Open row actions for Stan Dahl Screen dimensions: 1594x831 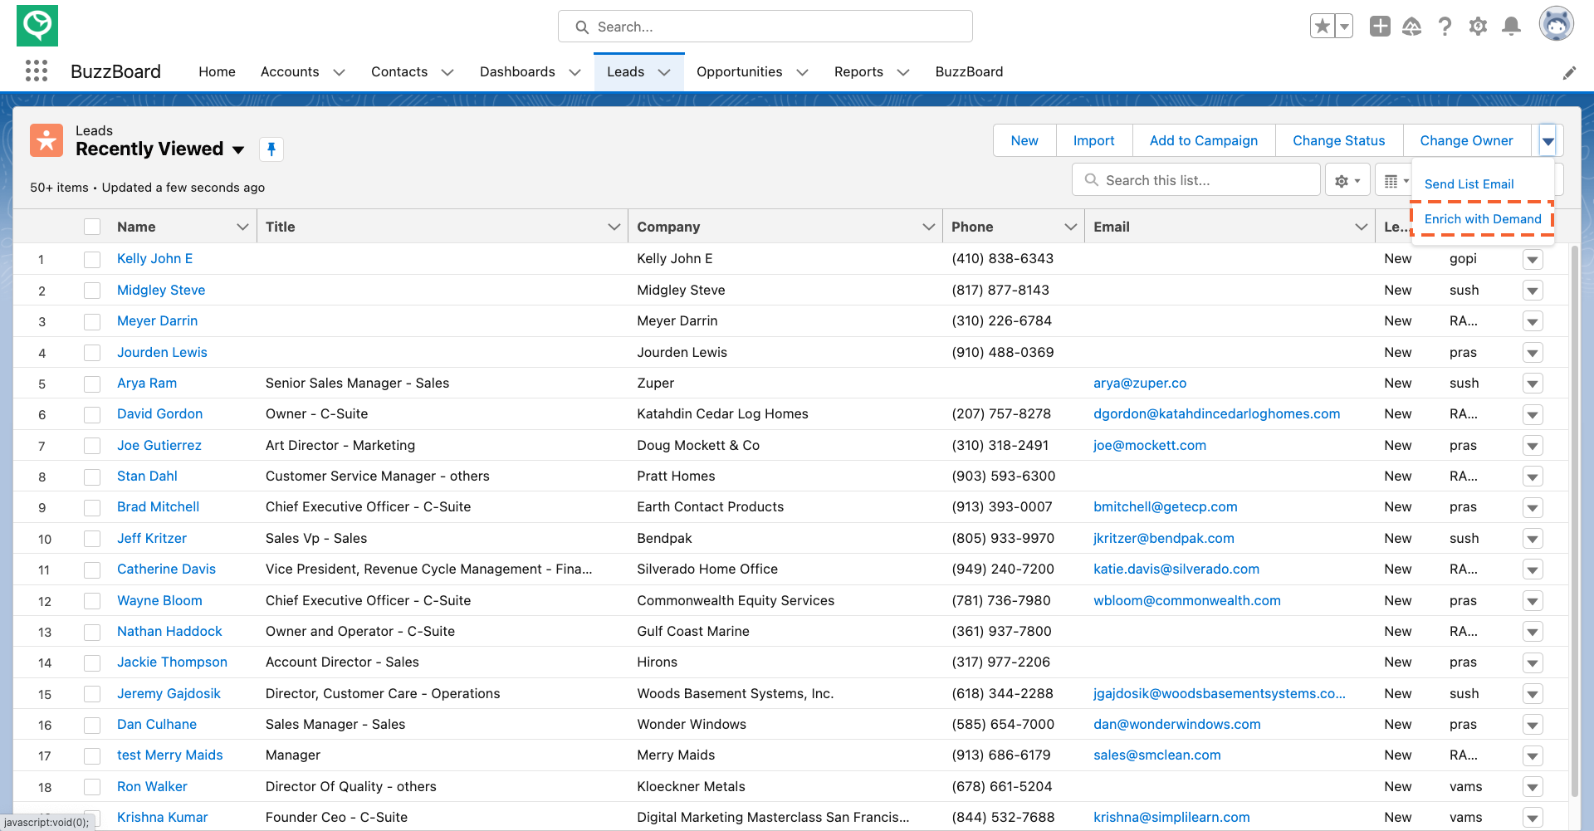pyautogui.click(x=1533, y=477)
